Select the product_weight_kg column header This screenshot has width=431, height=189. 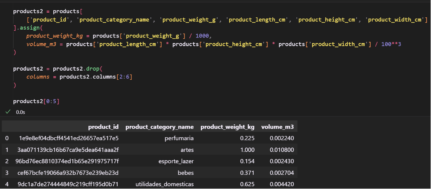pos(227,127)
